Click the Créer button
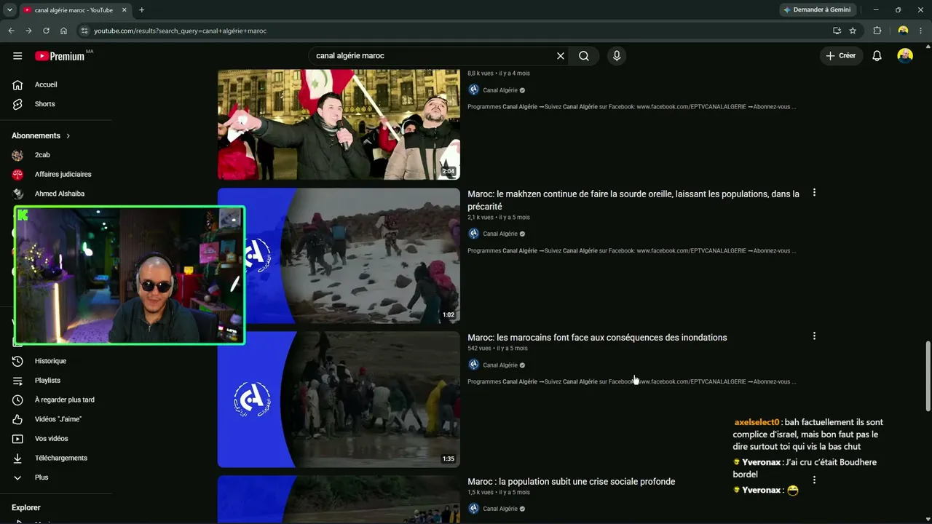Image resolution: width=932 pixels, height=524 pixels. pyautogui.click(x=841, y=56)
